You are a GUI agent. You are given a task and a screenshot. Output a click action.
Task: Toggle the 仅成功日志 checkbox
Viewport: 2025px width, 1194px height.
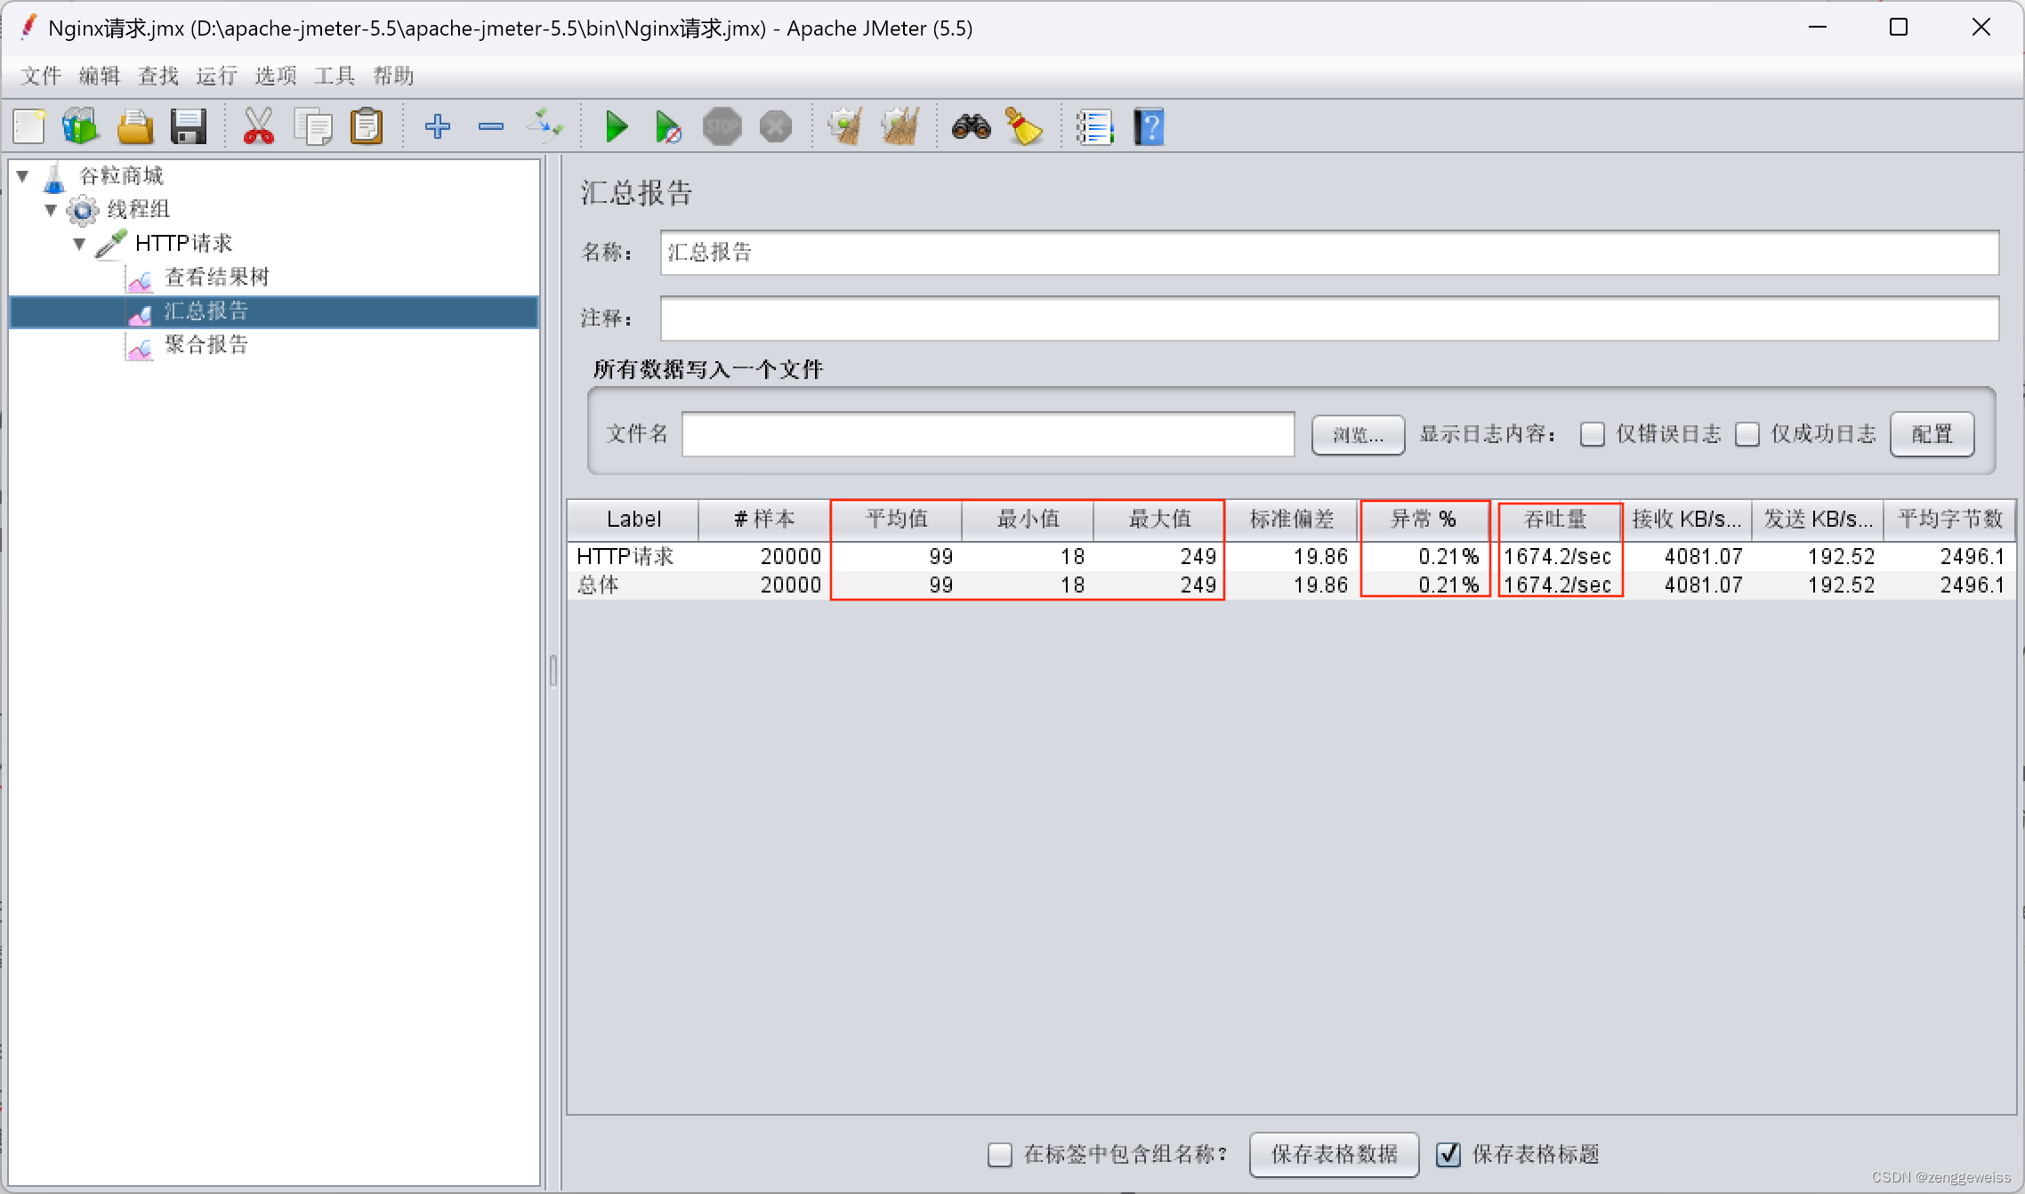coord(1747,434)
